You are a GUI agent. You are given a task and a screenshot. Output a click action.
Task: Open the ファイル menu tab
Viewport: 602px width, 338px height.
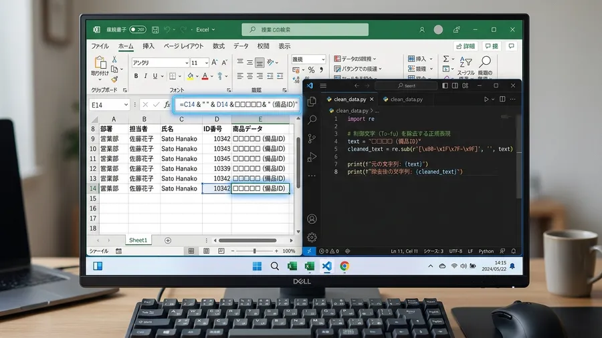pos(100,46)
